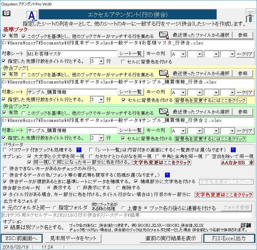Screen dimensions: 257x250
Task: Enable カタカナとひらがなを同一視 checkbox
Action: pyautogui.click(x=91, y=156)
